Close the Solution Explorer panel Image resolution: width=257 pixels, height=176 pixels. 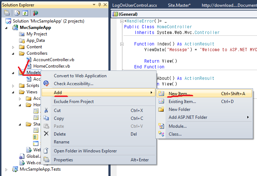(x=105, y=5)
